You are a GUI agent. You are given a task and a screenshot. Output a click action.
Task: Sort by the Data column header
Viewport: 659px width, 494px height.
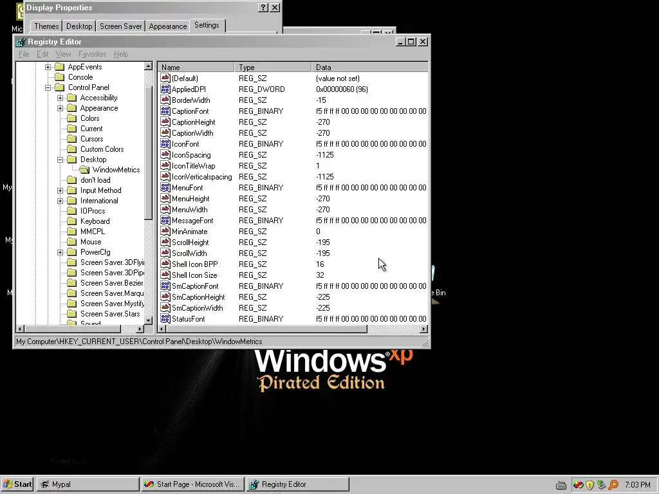point(370,67)
